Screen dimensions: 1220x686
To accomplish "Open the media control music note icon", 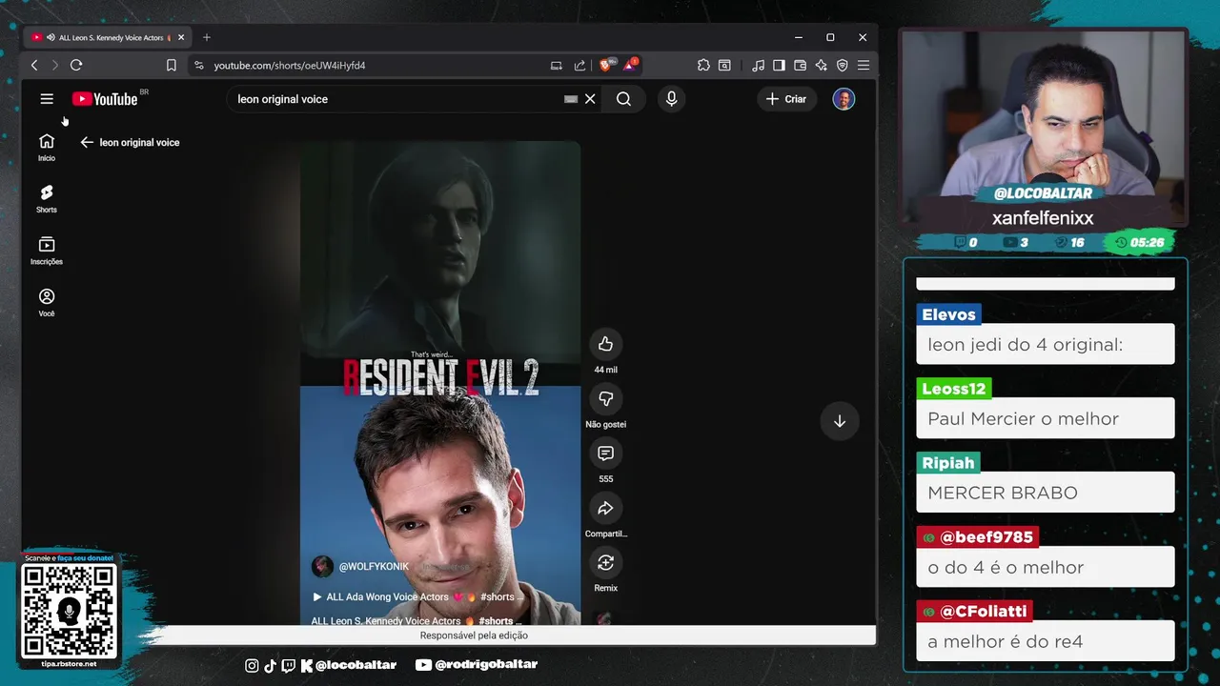I will (x=758, y=65).
